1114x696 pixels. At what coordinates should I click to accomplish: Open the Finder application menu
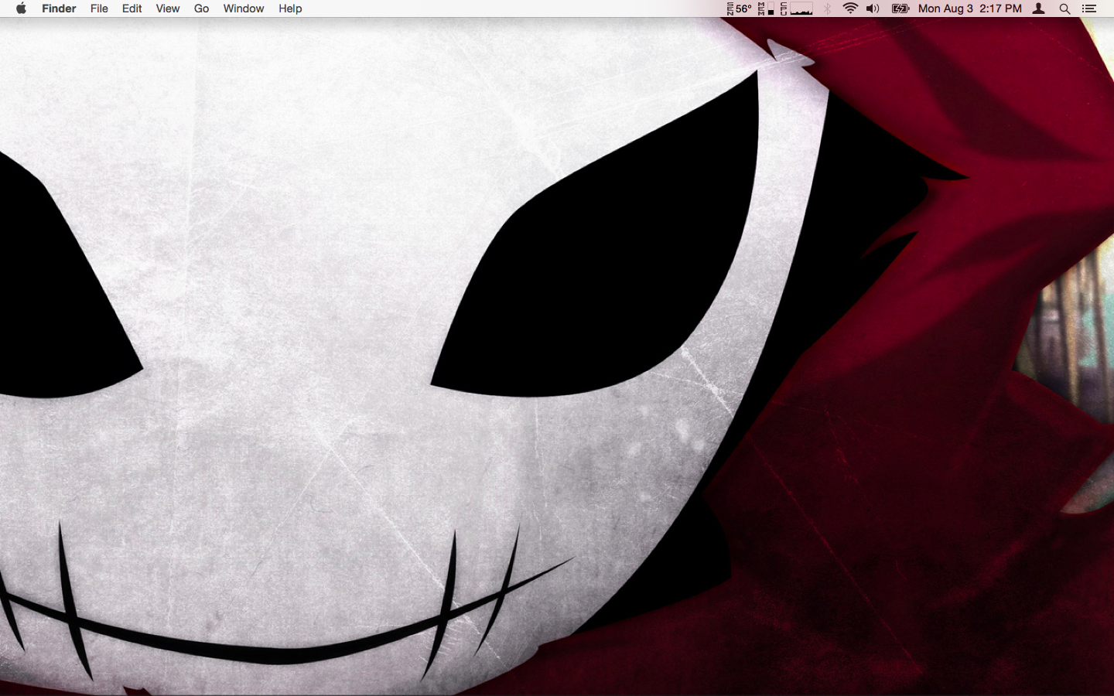[59, 9]
